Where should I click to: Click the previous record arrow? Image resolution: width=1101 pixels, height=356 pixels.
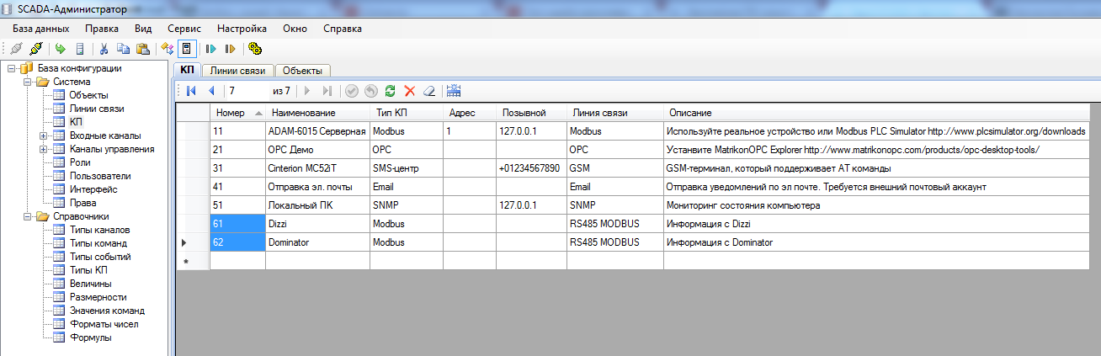(x=211, y=91)
